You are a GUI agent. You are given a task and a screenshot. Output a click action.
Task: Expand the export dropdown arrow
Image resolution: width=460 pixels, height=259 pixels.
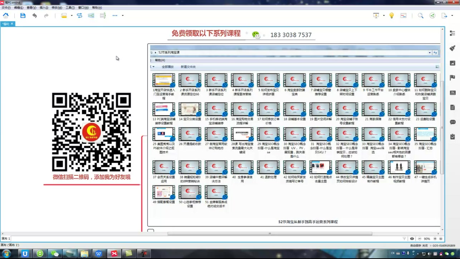pos(452,15)
